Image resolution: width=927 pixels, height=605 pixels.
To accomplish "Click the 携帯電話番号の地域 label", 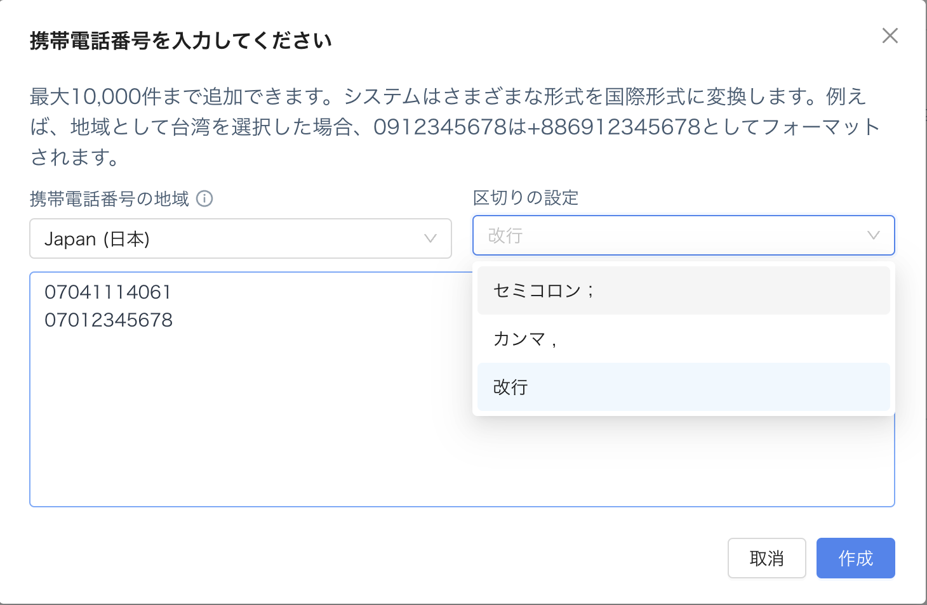I will (109, 199).
